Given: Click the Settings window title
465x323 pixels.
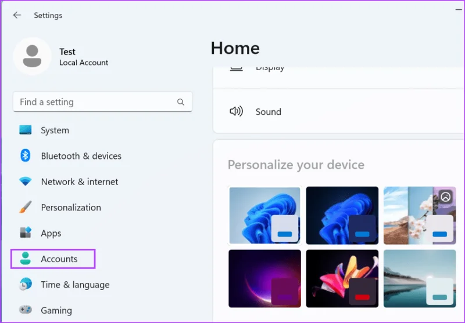Looking at the screenshot, I should point(48,16).
